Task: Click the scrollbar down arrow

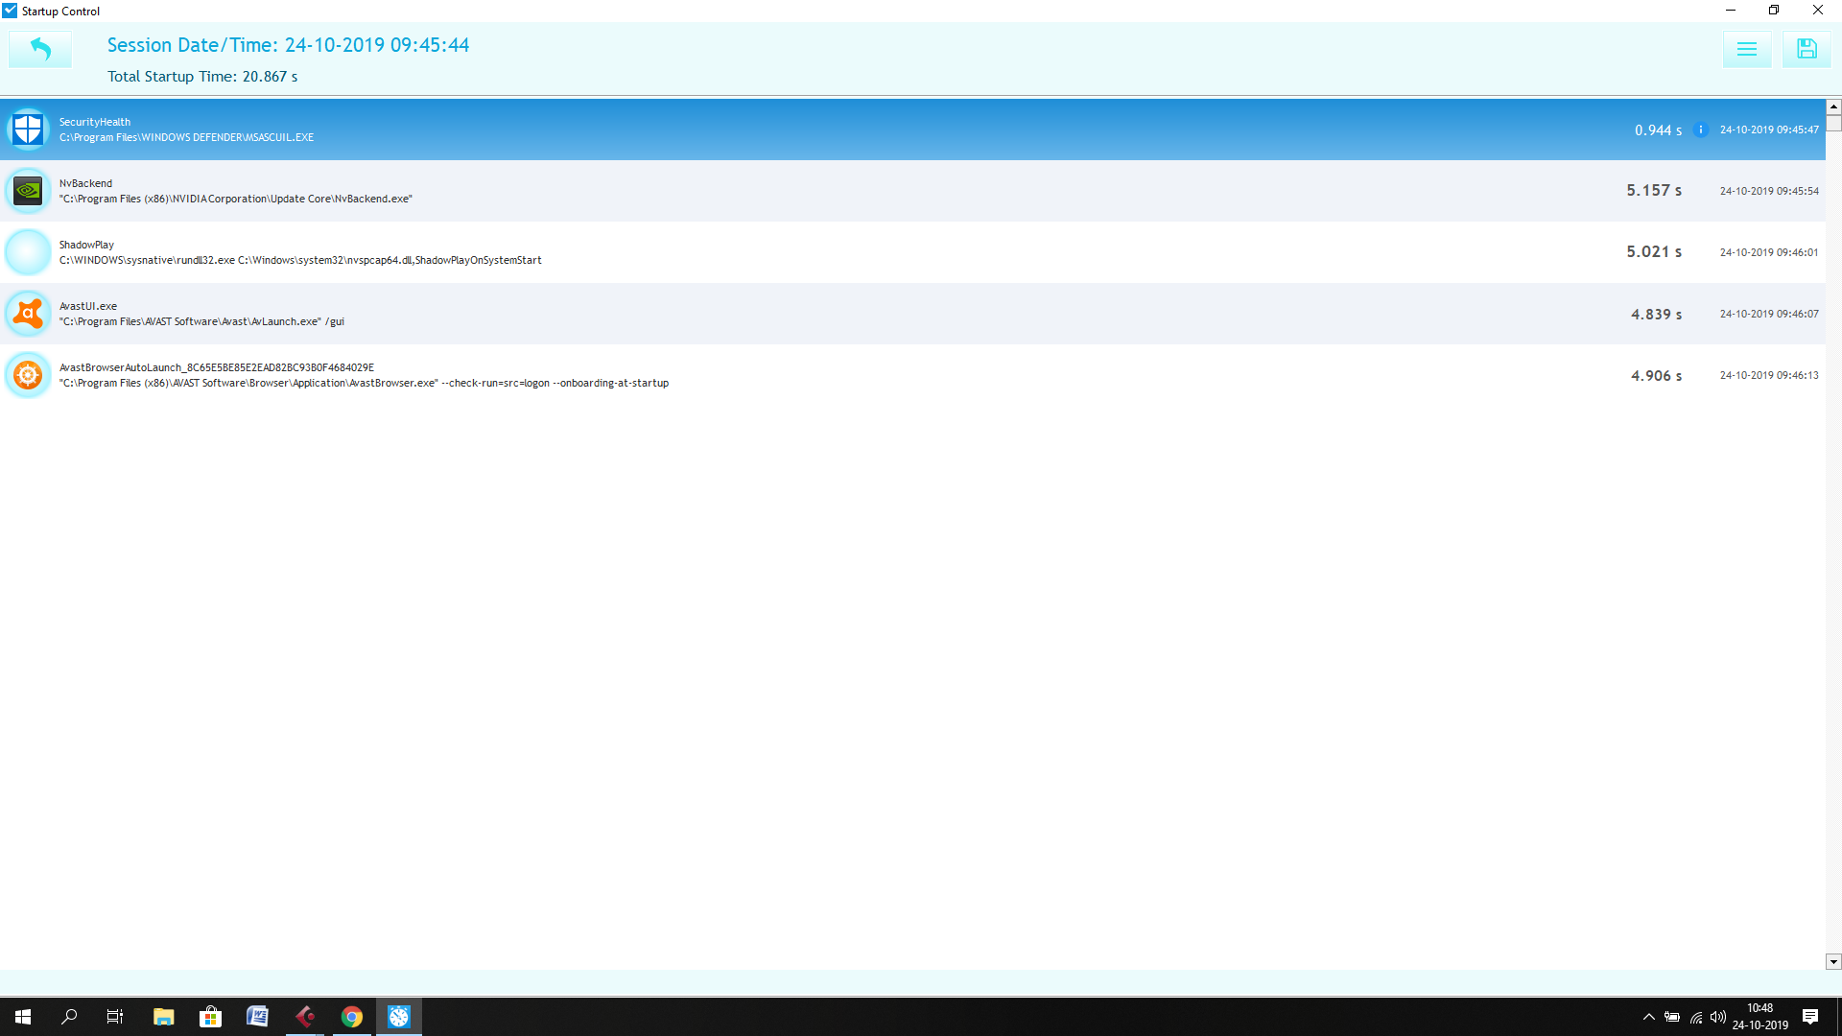Action: (x=1833, y=961)
